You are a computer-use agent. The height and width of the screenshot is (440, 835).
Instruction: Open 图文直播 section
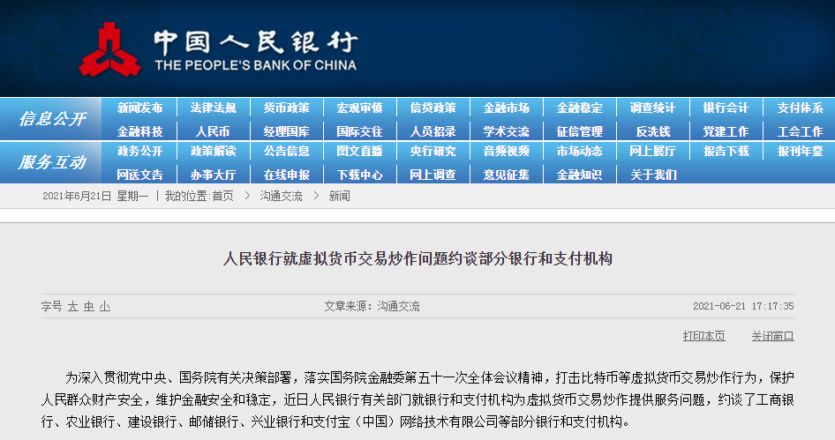(x=359, y=151)
